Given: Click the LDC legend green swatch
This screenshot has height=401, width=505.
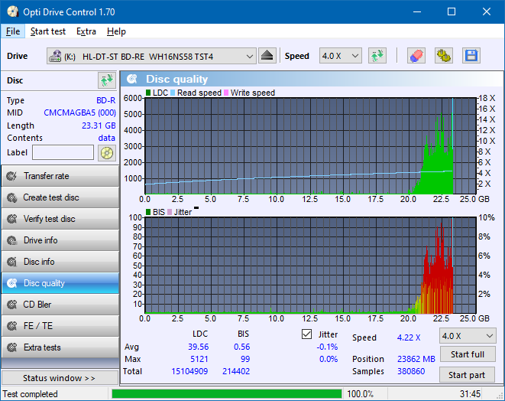Looking at the screenshot, I should [x=148, y=93].
